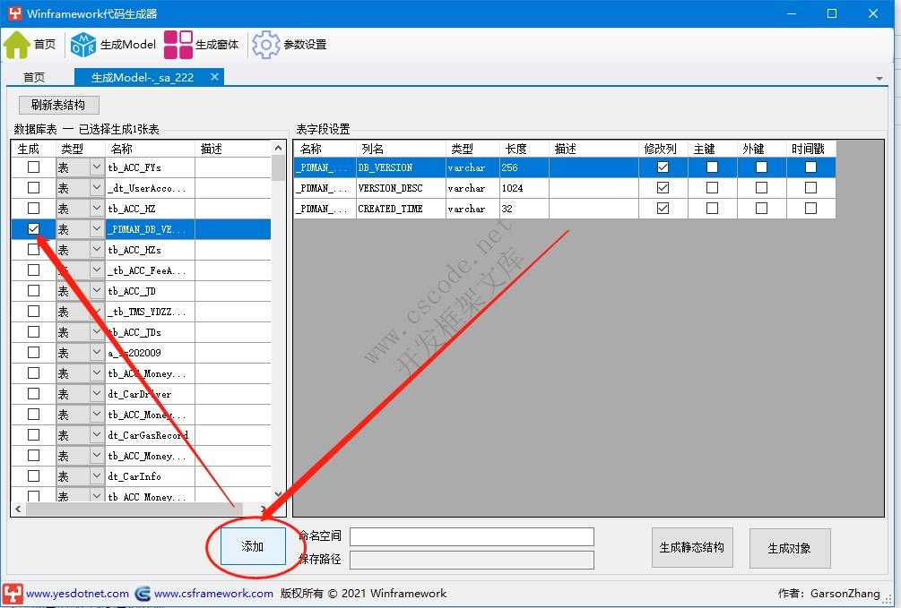Select the 生成Model cube icon
Viewport: 901px width, 608px height.
82,43
